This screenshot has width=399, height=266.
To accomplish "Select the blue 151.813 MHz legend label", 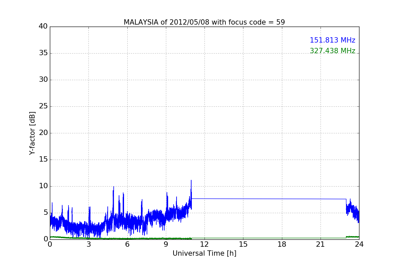I will tap(332, 40).
